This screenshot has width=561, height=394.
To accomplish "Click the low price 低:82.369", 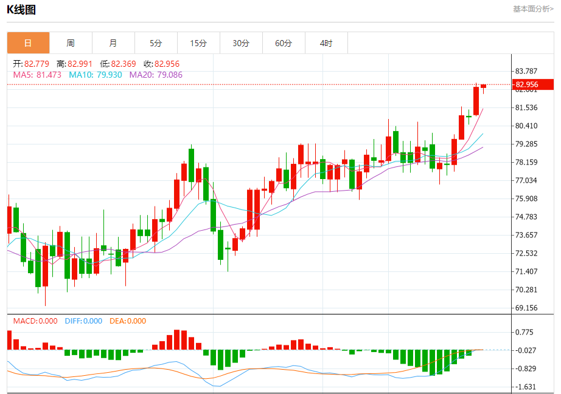I will [117, 64].
